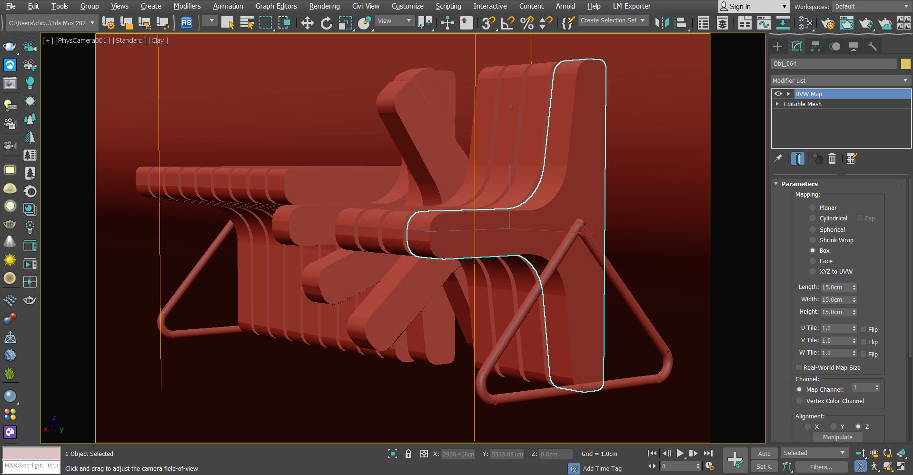Open the Hierarchy command panel tab
This screenshot has width=913, height=475.
[815, 46]
